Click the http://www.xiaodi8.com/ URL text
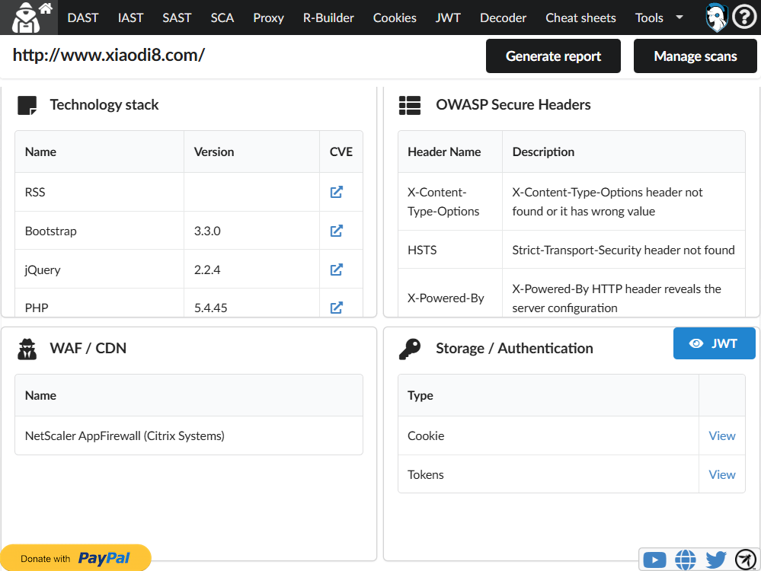 (109, 55)
